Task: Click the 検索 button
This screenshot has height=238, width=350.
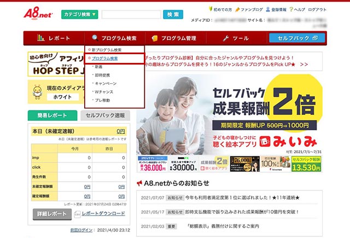Action: click(x=173, y=15)
